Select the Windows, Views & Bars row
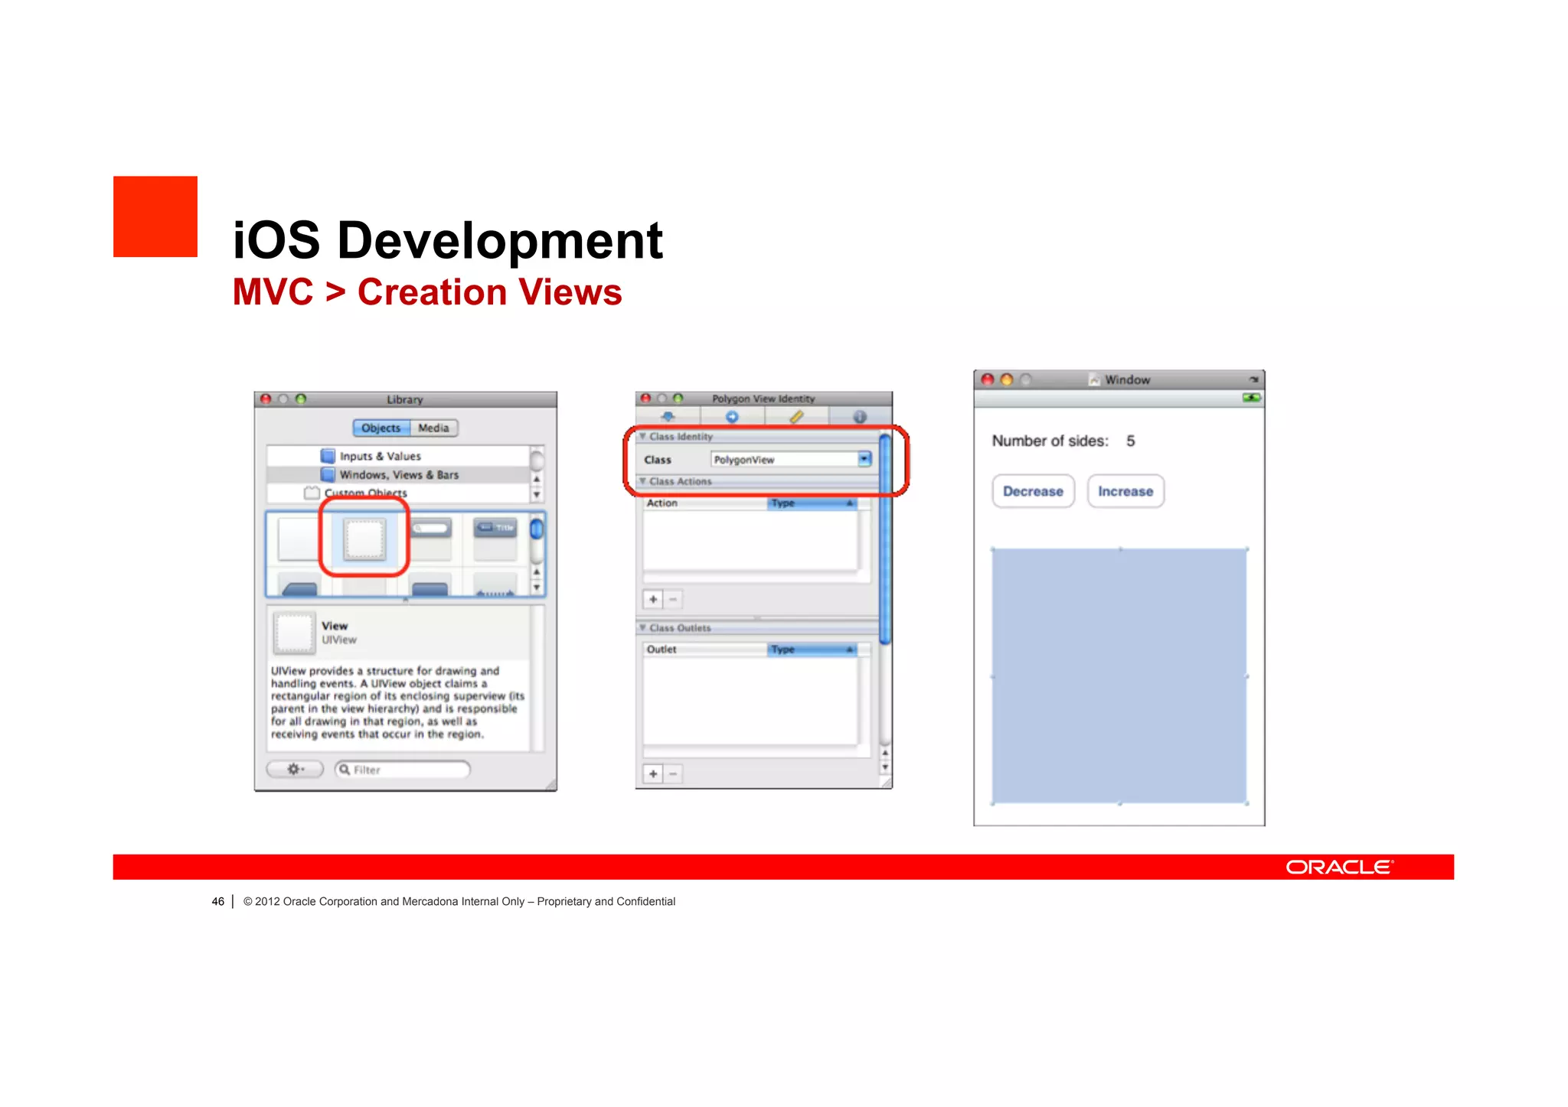Viewport: 1568px width, 1107px height. [x=398, y=474]
